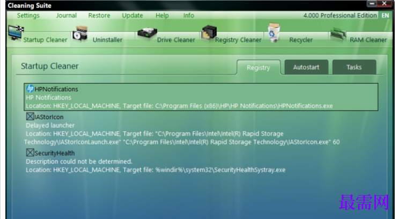Open the Startup Cleaner monitor icon

[x=16, y=33]
